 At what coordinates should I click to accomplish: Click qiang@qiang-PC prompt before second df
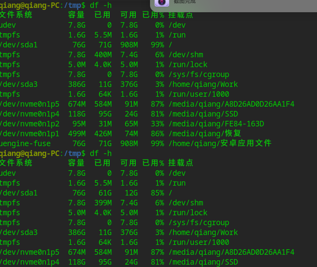tap(30, 153)
